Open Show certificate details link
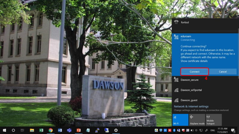The width and height of the screenshot is (239, 134). click(x=194, y=61)
